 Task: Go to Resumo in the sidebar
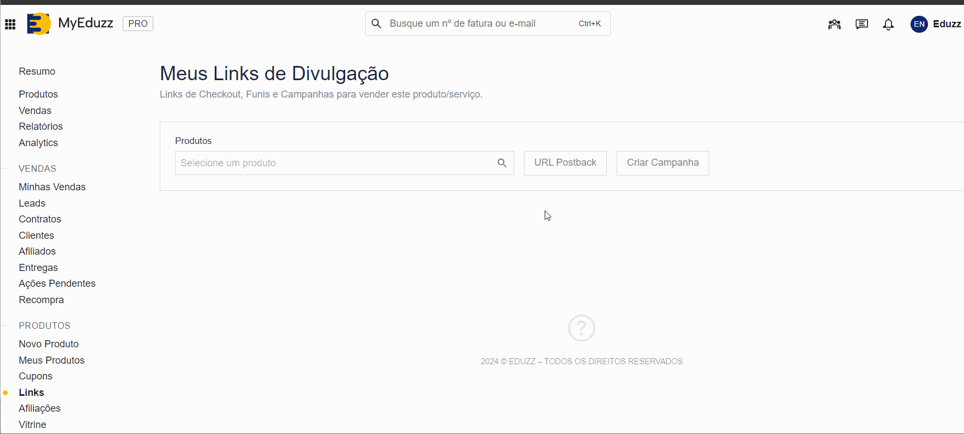[37, 71]
